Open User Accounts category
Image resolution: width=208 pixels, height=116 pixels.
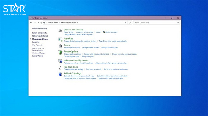(x=37, y=45)
